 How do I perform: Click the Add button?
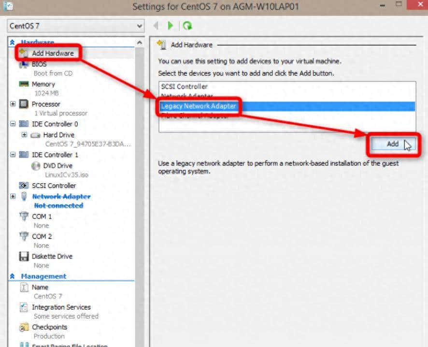[x=393, y=144]
